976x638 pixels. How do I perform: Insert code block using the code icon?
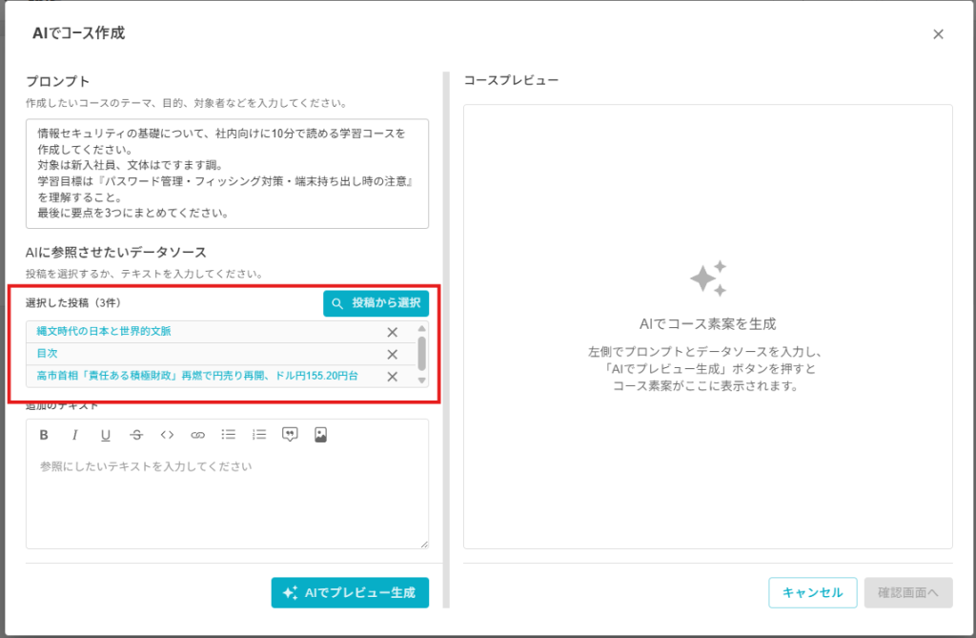pos(167,435)
